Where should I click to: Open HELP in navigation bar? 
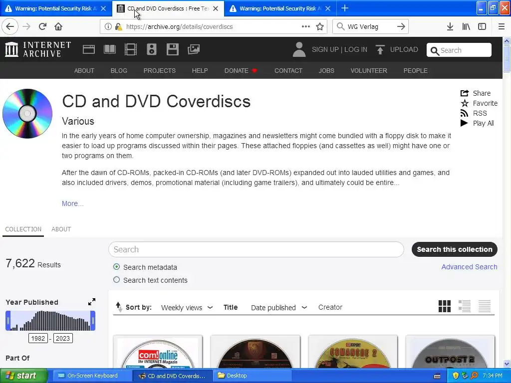pos(200,71)
